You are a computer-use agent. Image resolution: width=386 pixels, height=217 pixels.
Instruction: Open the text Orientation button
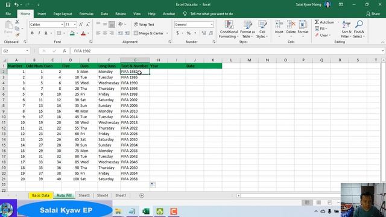tap(121, 24)
